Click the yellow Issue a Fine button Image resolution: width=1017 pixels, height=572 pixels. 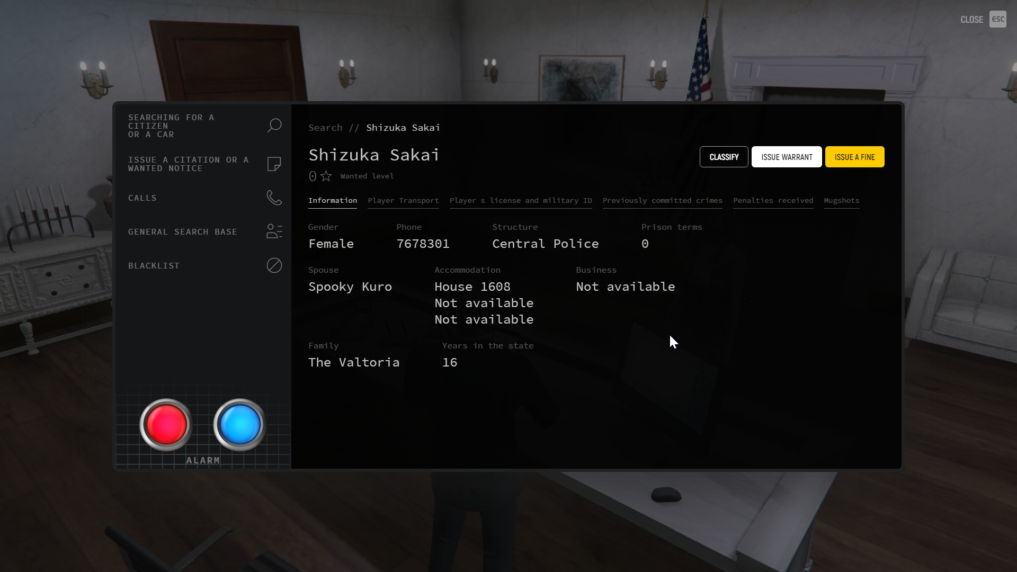point(854,157)
